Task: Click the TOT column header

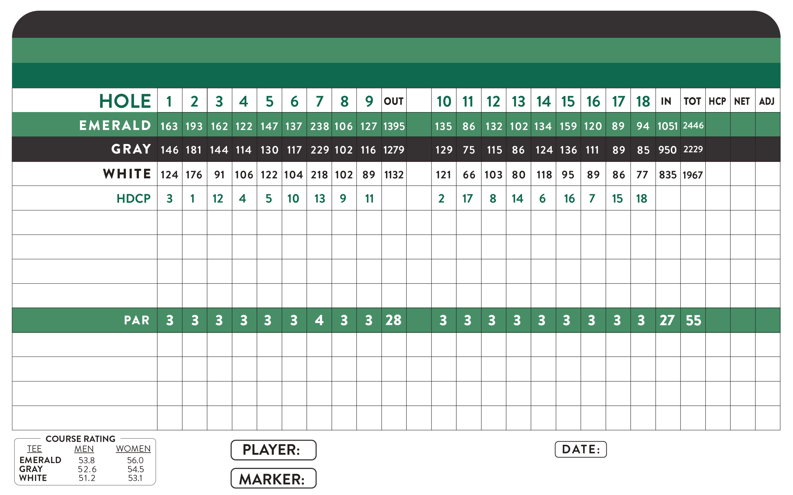Action: click(692, 101)
